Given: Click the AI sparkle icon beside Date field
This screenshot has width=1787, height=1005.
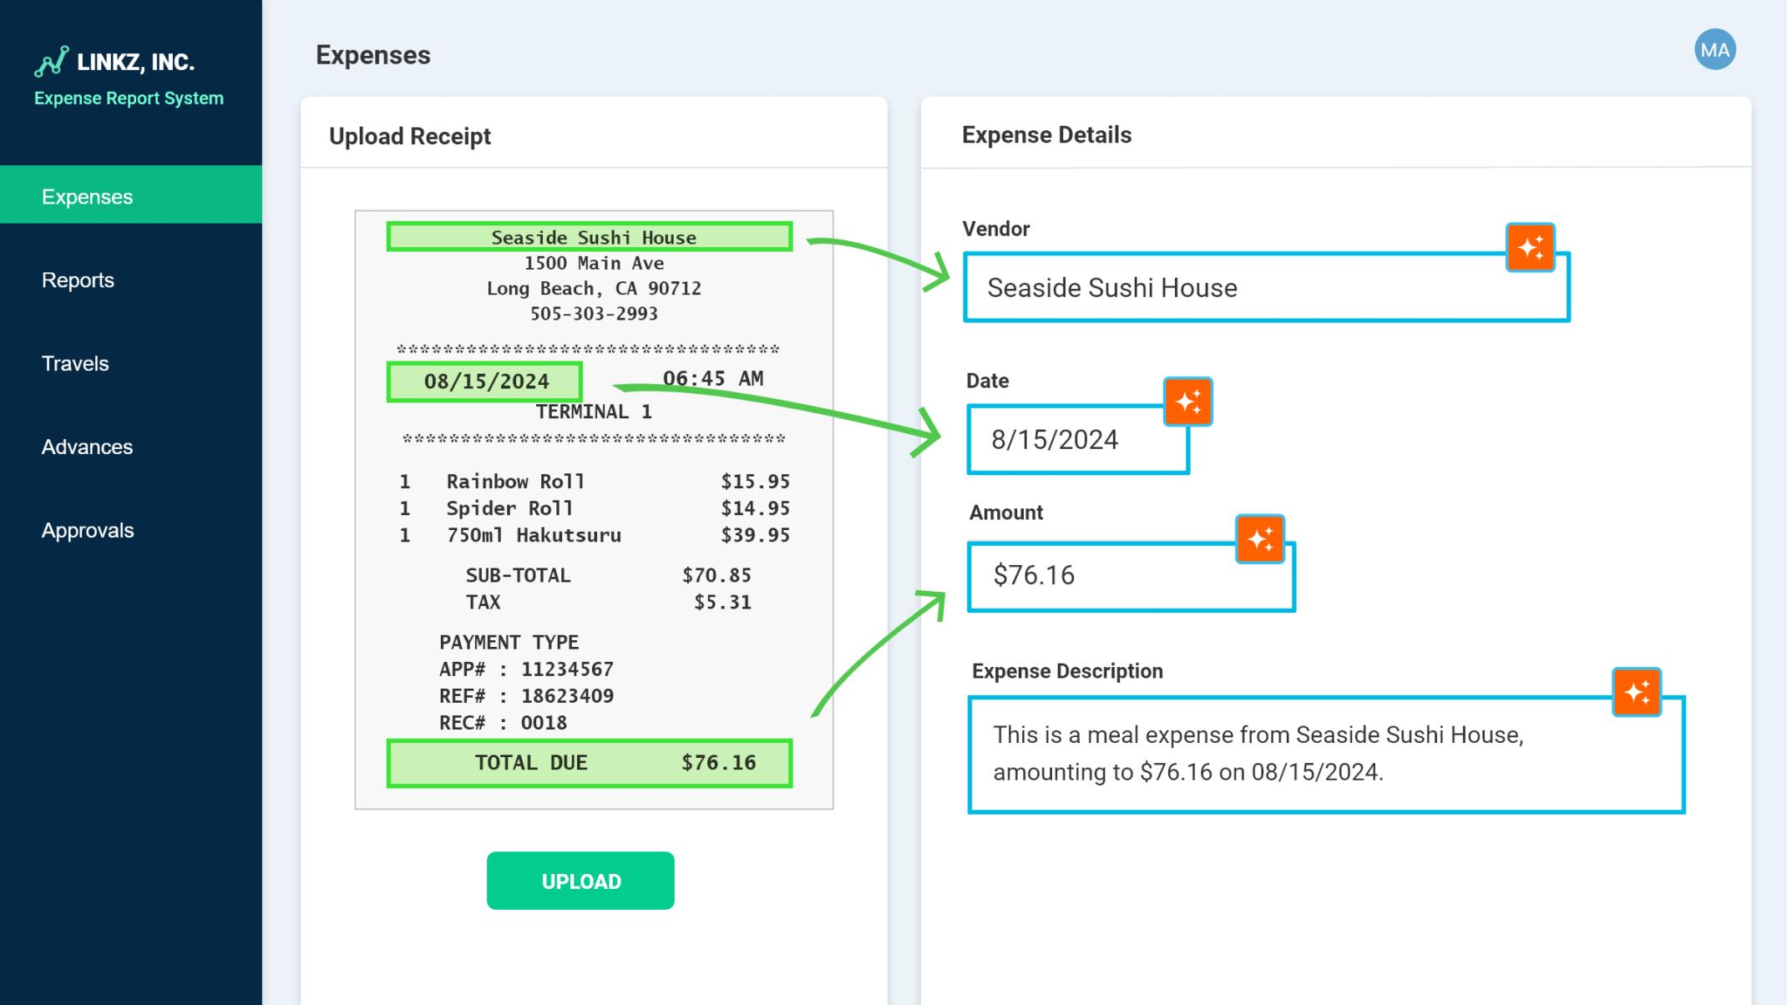Looking at the screenshot, I should [x=1187, y=401].
